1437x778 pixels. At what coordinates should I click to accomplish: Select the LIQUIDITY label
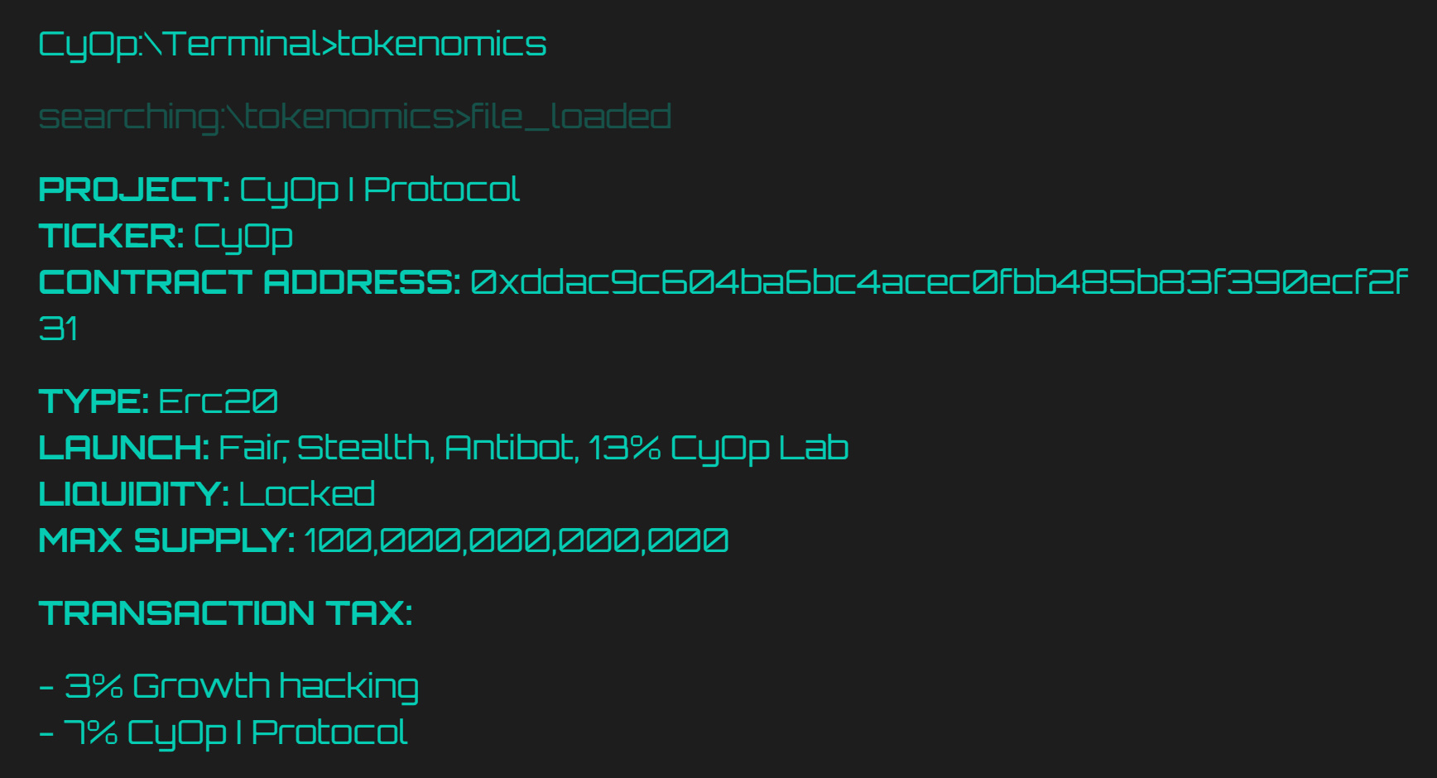point(134,494)
